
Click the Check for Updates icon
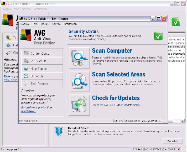pos(79,105)
